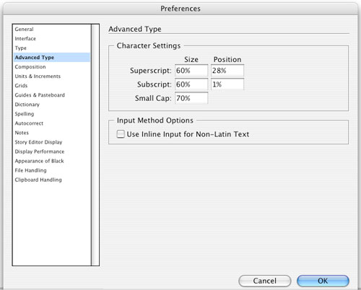Image resolution: width=361 pixels, height=290 pixels.
Task: Click the Cancel button
Action: coord(265,281)
